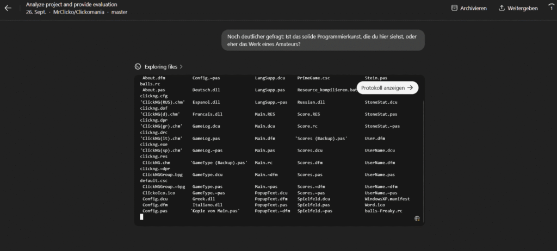Click the file name Deutsch.dll

point(206,90)
